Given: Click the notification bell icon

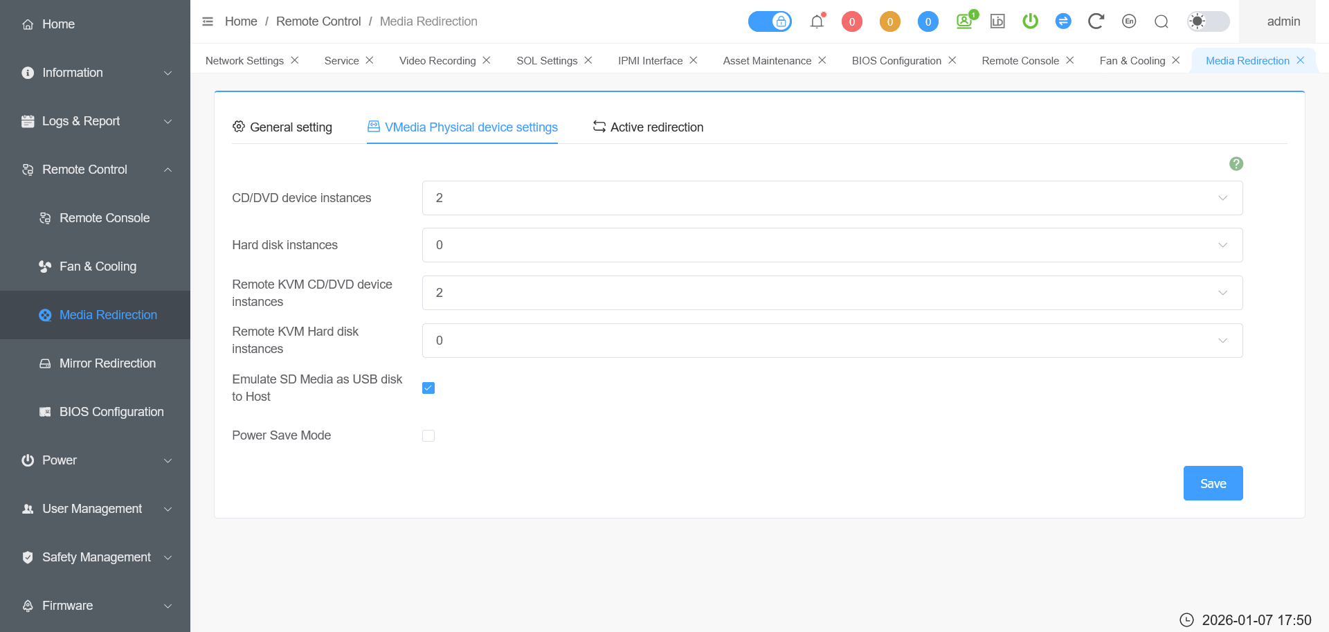Looking at the screenshot, I should (817, 21).
